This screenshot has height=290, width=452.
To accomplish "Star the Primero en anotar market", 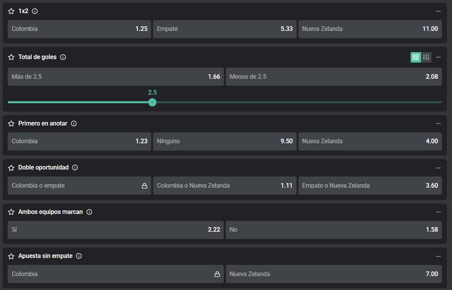I will (x=11, y=124).
